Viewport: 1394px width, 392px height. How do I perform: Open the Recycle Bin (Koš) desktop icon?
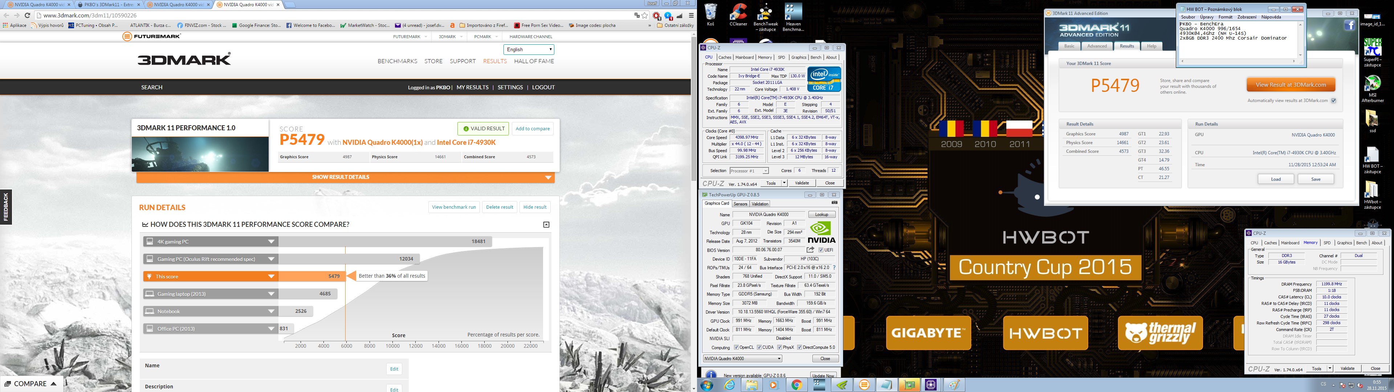click(x=710, y=15)
